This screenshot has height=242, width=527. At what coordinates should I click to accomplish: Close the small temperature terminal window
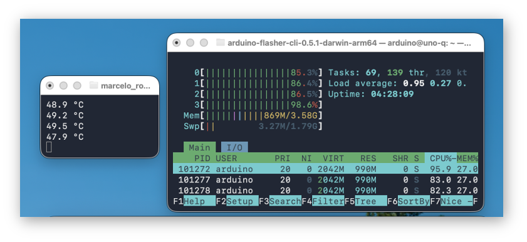tap(50, 85)
